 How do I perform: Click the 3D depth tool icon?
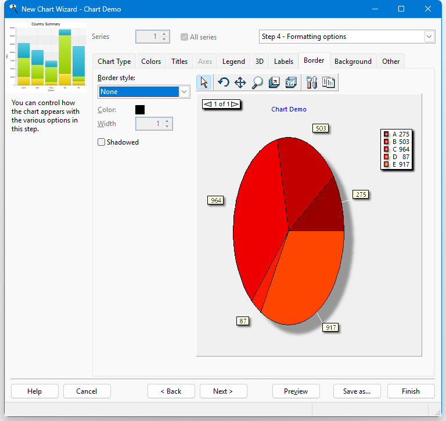(x=274, y=82)
